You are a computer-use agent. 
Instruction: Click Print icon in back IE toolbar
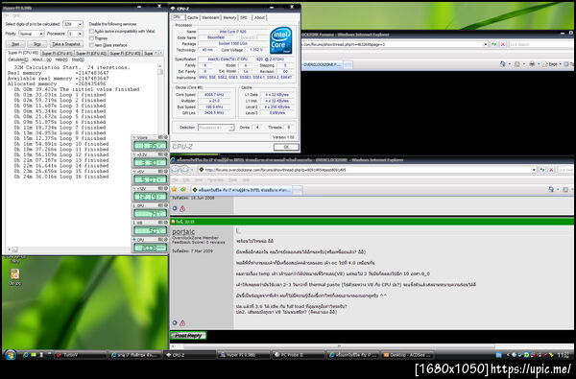533,64
